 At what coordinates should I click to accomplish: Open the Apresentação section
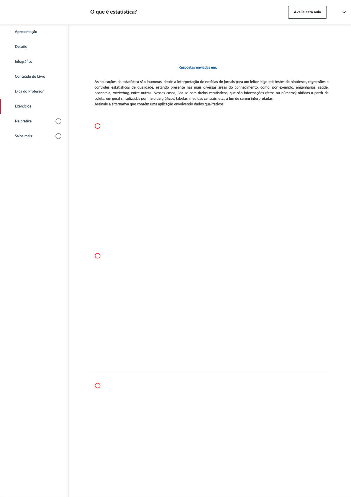[x=26, y=32]
